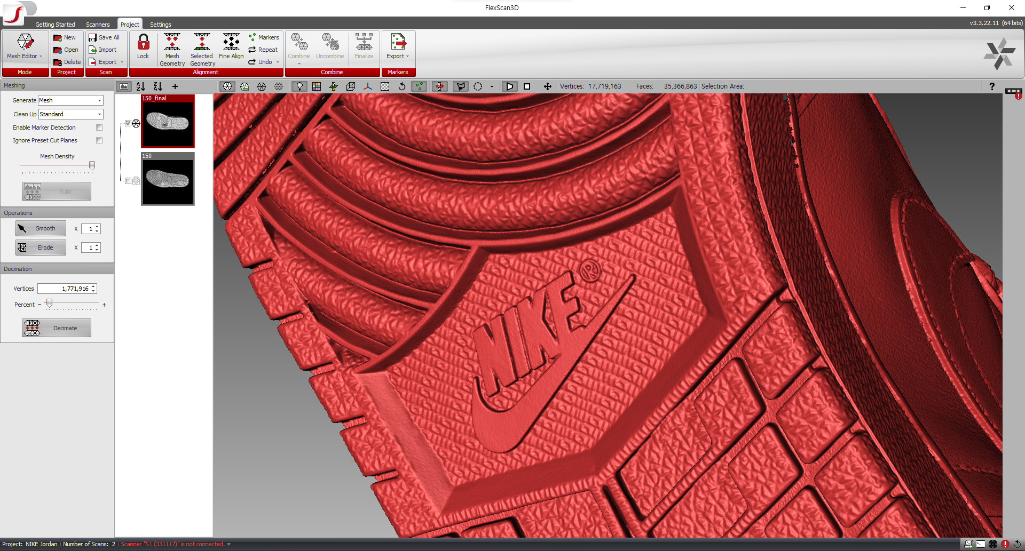Click Import scan
The height and width of the screenshot is (551, 1025).
tap(102, 50)
